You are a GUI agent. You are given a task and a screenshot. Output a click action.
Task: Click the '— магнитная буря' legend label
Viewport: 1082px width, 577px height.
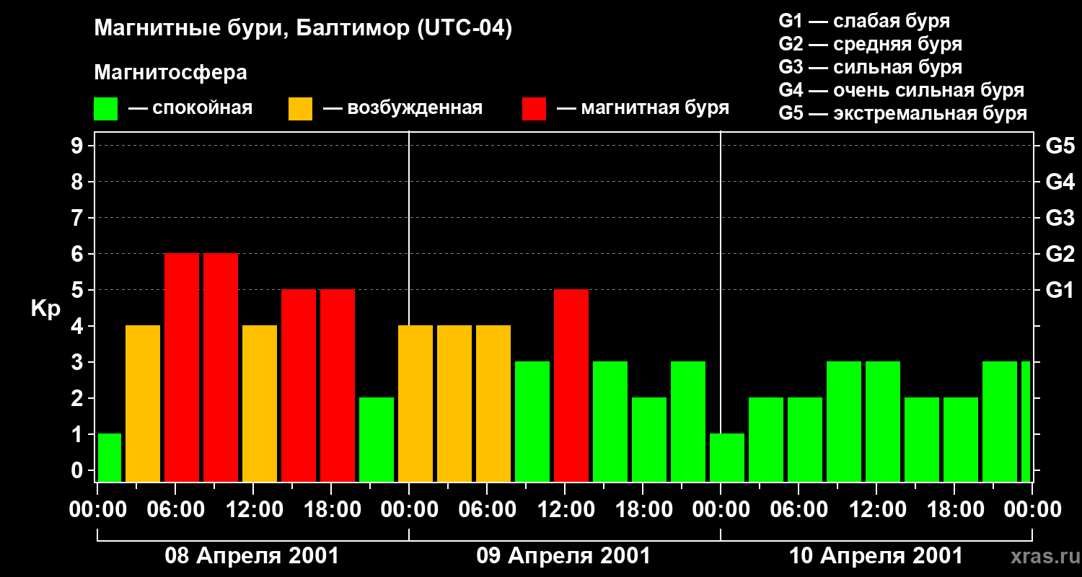643,108
